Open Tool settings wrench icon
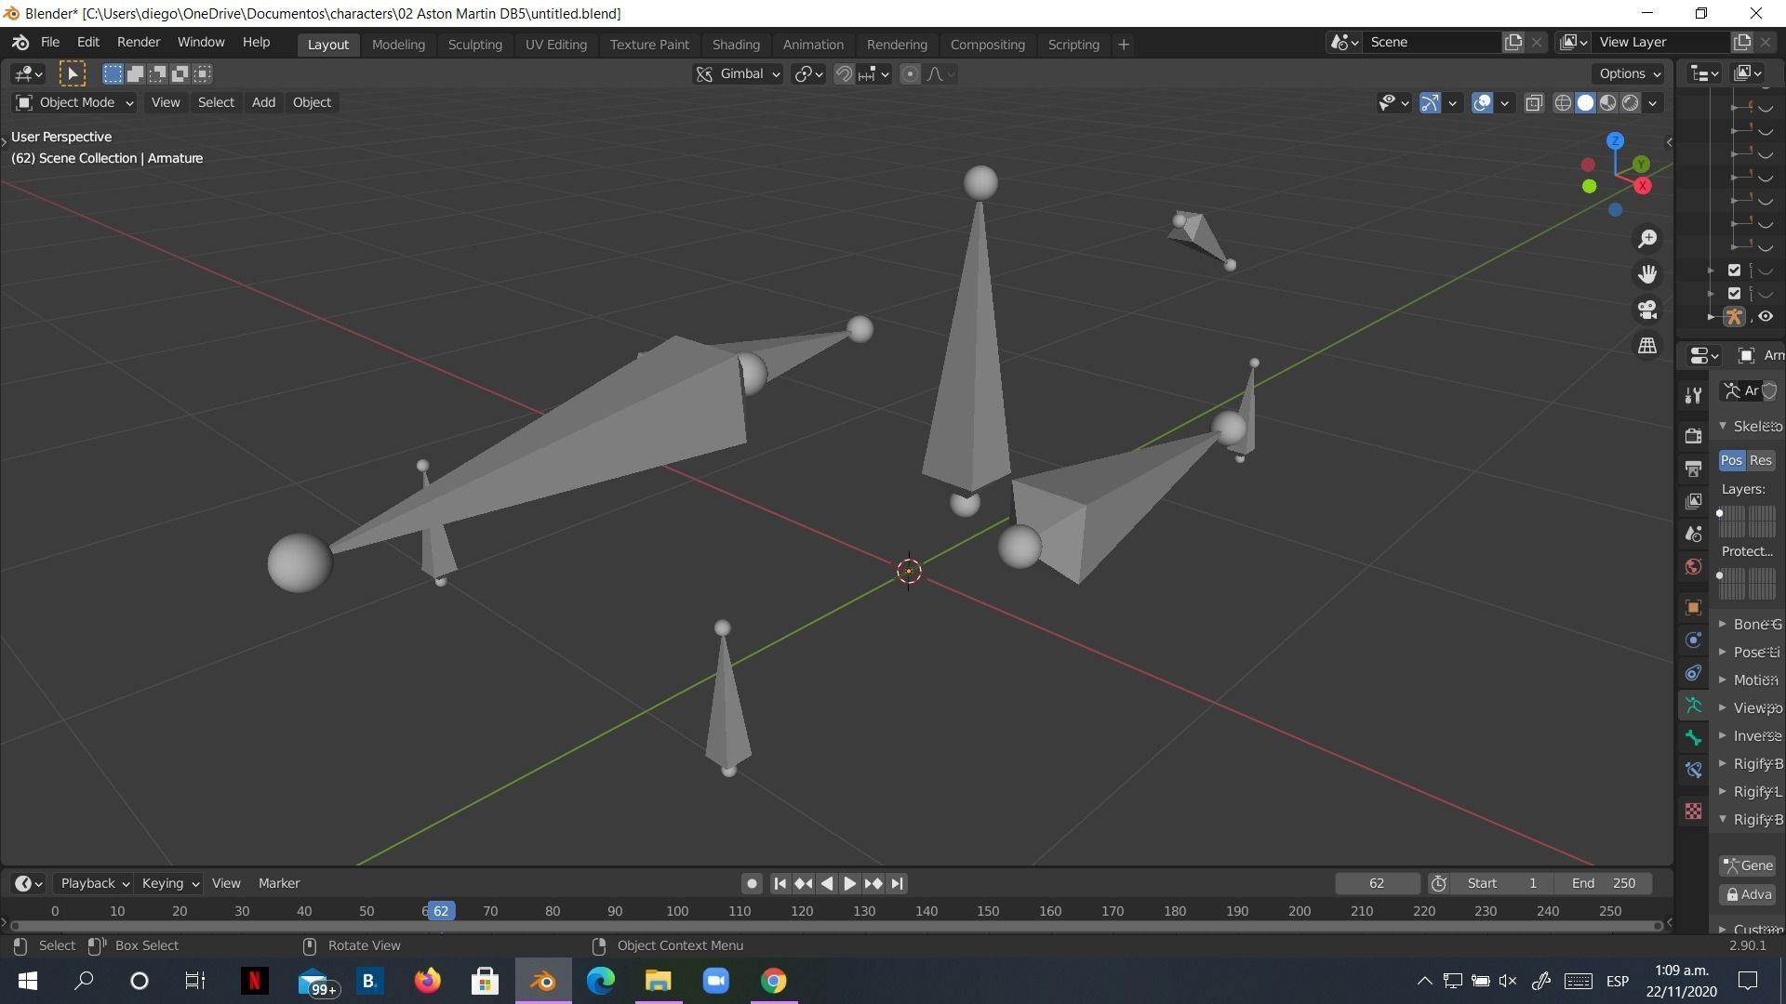 point(1693,396)
